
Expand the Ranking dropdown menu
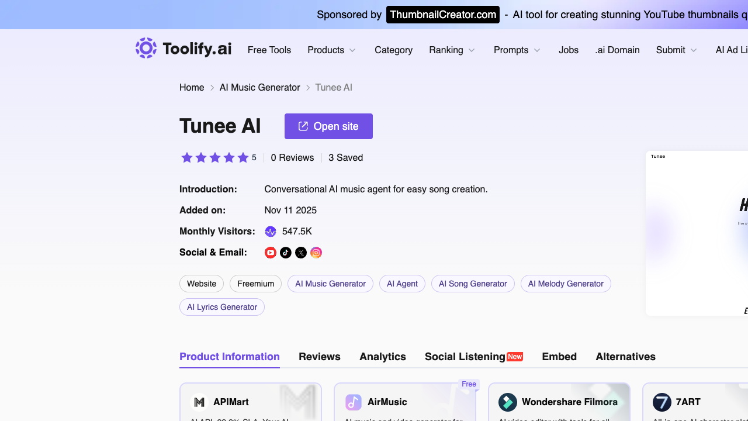pos(452,50)
